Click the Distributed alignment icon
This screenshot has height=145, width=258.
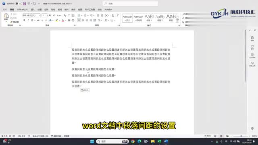(95, 20)
